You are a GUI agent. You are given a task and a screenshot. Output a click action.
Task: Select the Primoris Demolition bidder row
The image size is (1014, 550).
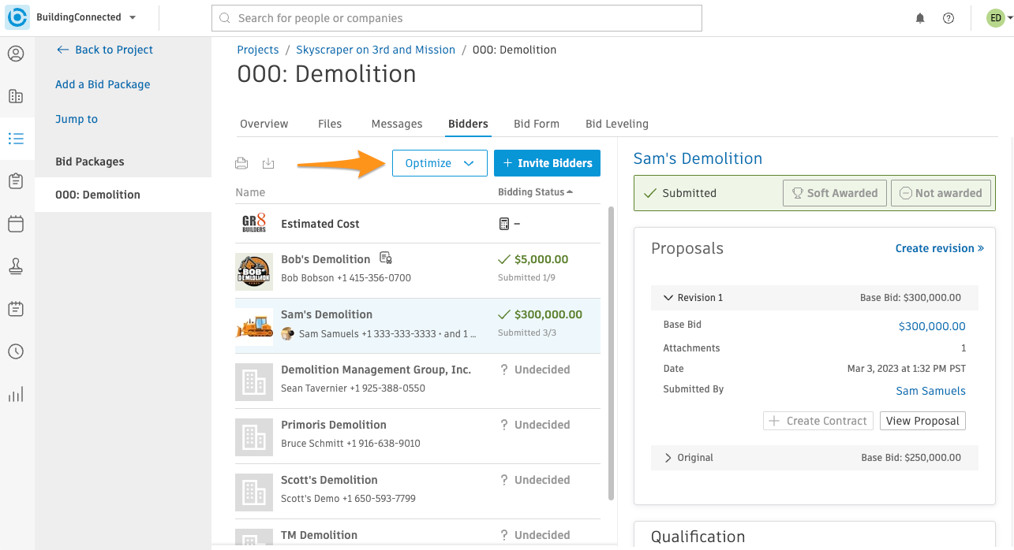click(x=417, y=437)
